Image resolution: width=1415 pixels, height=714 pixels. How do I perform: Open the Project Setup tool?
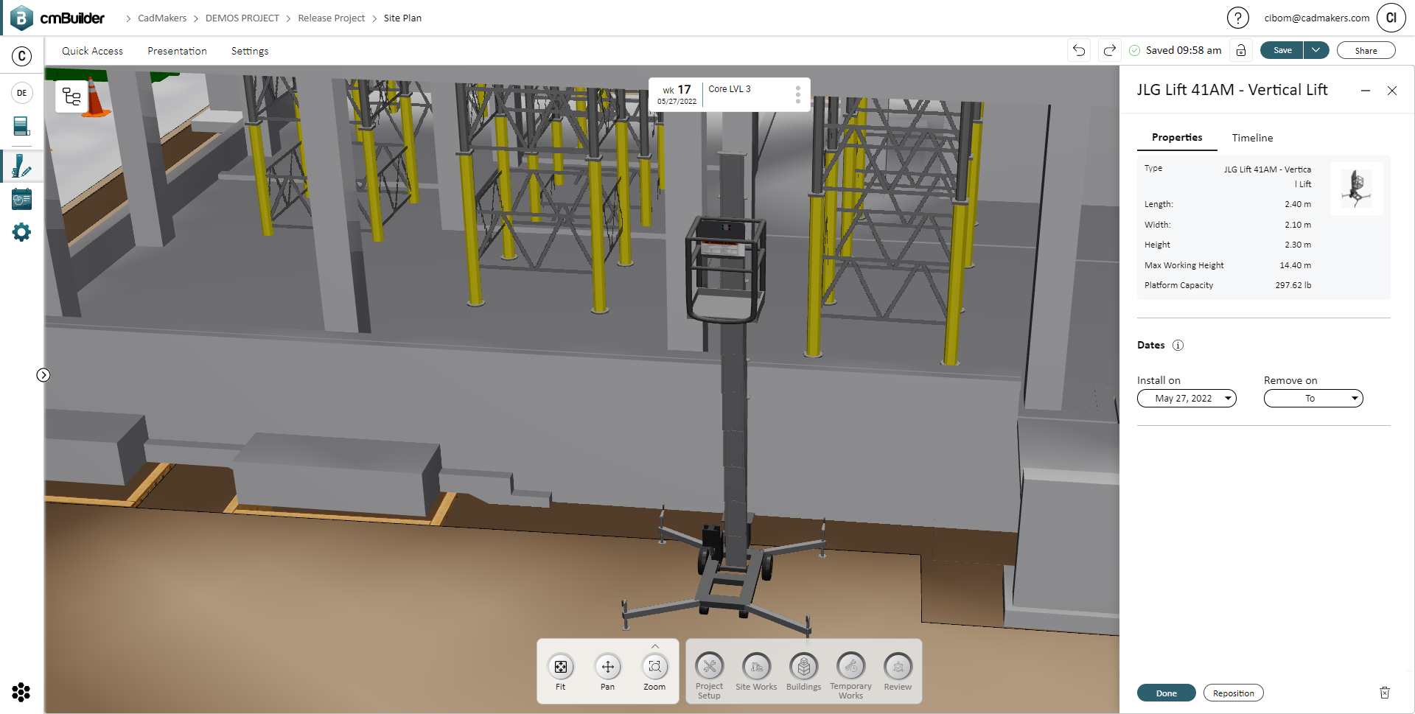point(709,676)
